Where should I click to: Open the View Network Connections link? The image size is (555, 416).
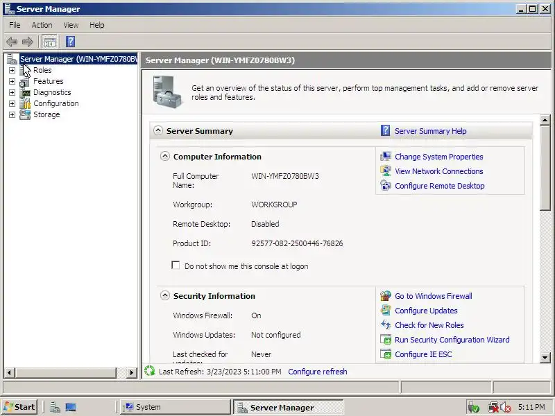(x=439, y=171)
